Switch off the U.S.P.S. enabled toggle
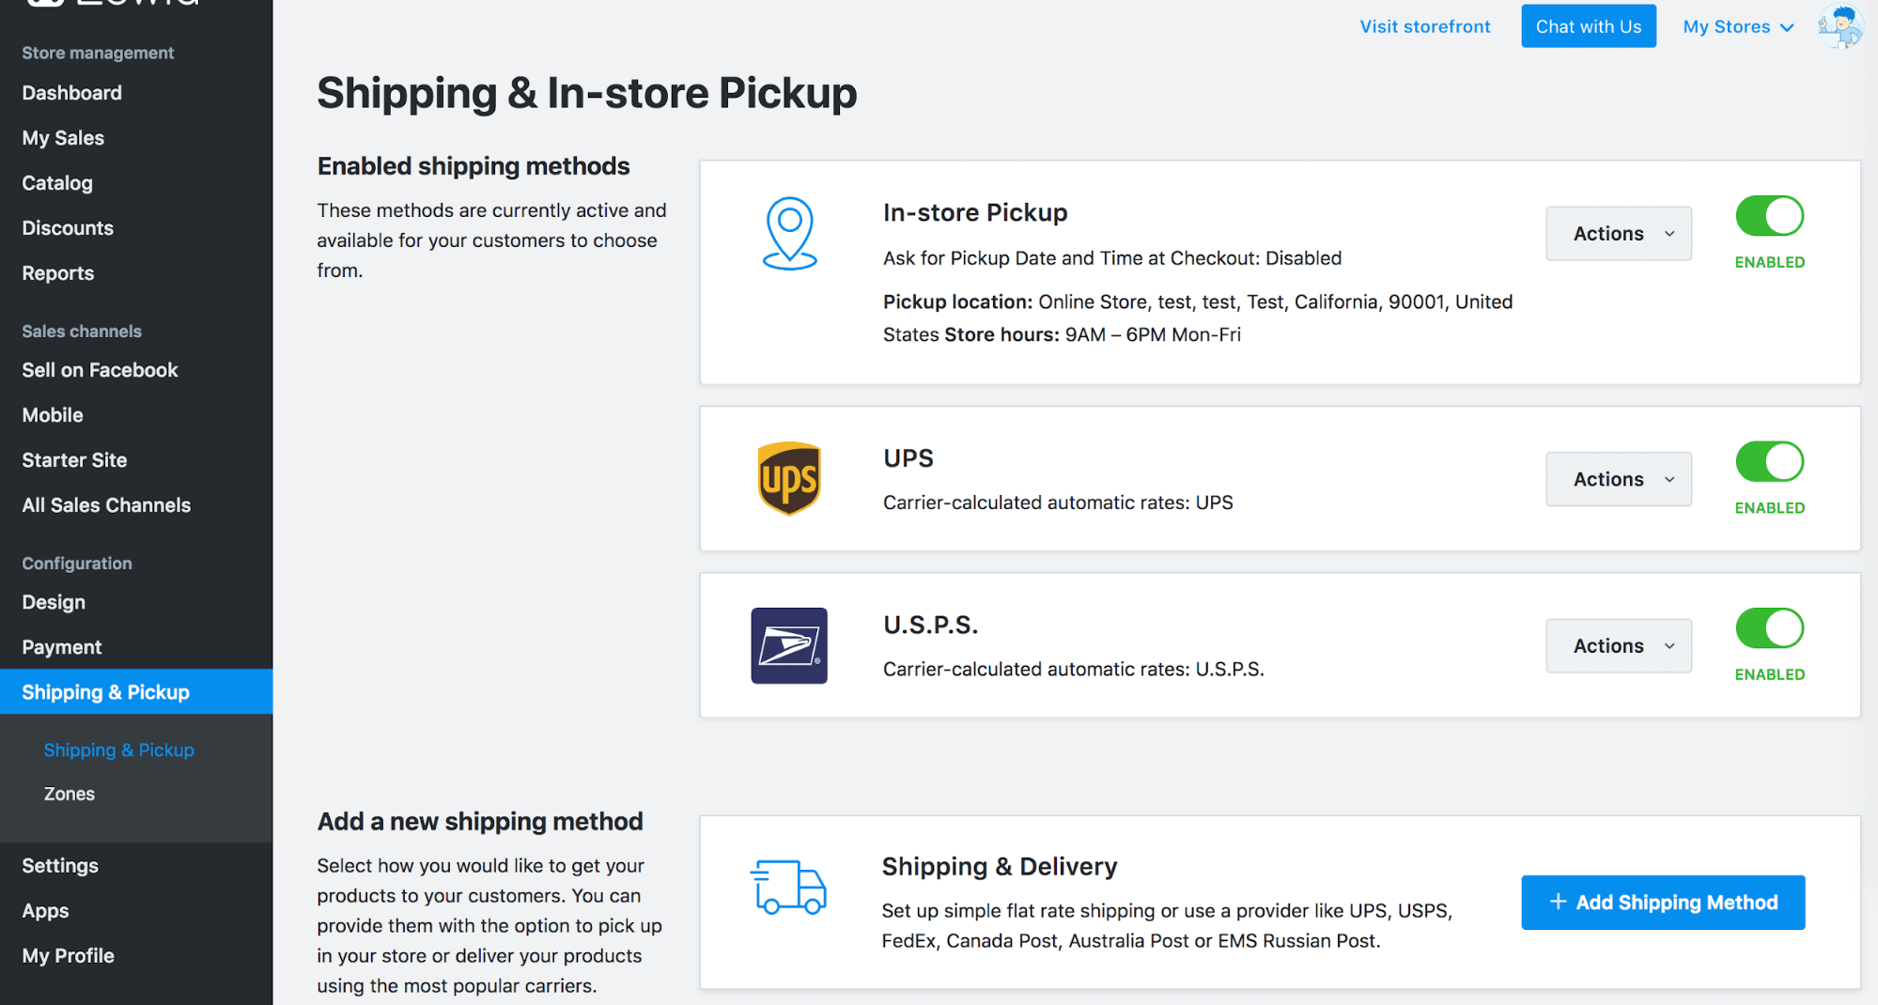This screenshot has height=1005, width=1878. (x=1769, y=628)
